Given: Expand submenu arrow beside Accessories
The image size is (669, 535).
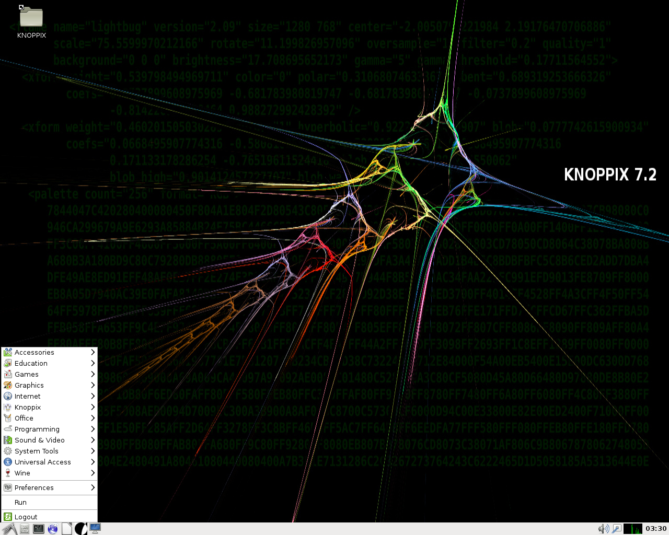Looking at the screenshot, I should tap(93, 352).
